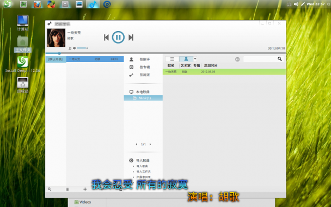Click the round back arrow beside search box
The width and height of the screenshot is (331, 207).
[237, 59]
